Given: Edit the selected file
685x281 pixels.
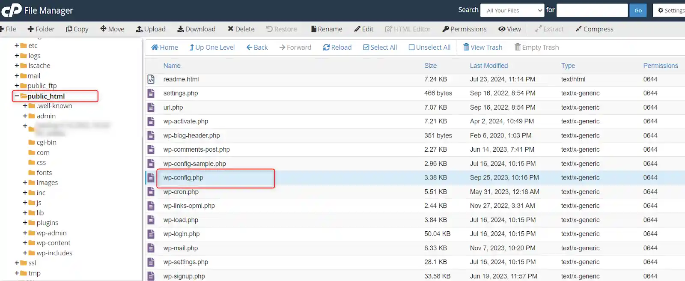Looking at the screenshot, I should pyautogui.click(x=363, y=29).
